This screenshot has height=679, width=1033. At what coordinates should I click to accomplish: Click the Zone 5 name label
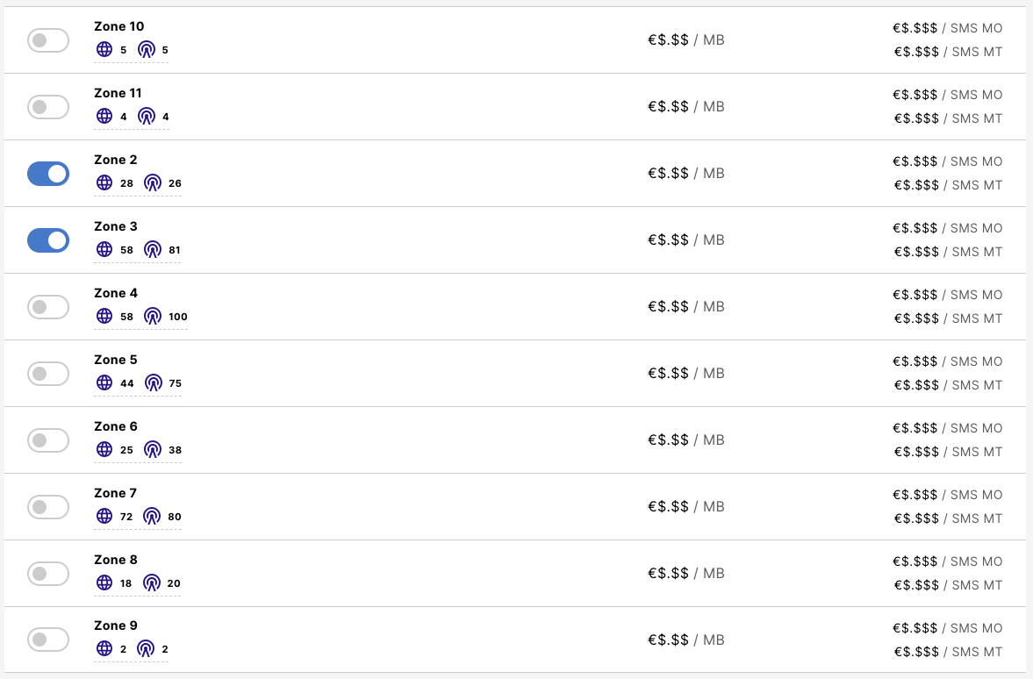tap(116, 360)
